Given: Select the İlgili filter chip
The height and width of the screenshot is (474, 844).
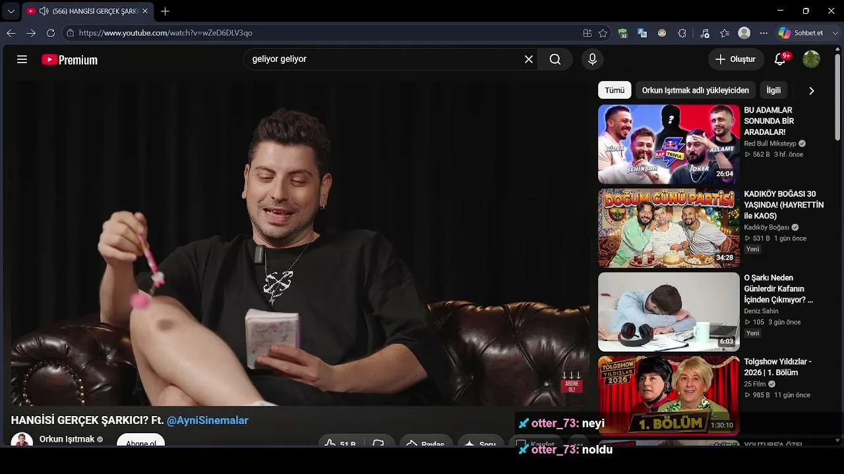Looking at the screenshot, I should click(x=773, y=90).
